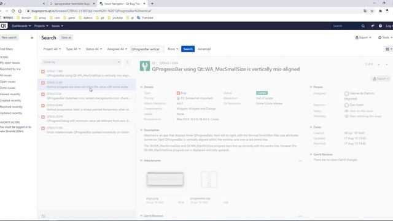393x221 pixels.
Task: Click the QProgressBar vertical search text field
Action: [x=147, y=49]
